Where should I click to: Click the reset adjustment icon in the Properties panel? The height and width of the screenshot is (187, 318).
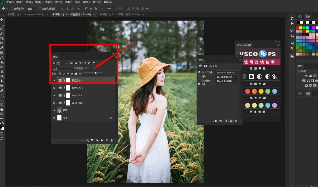(x=226, y=121)
